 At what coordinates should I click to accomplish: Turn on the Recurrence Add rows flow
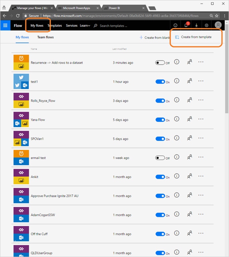160,63
